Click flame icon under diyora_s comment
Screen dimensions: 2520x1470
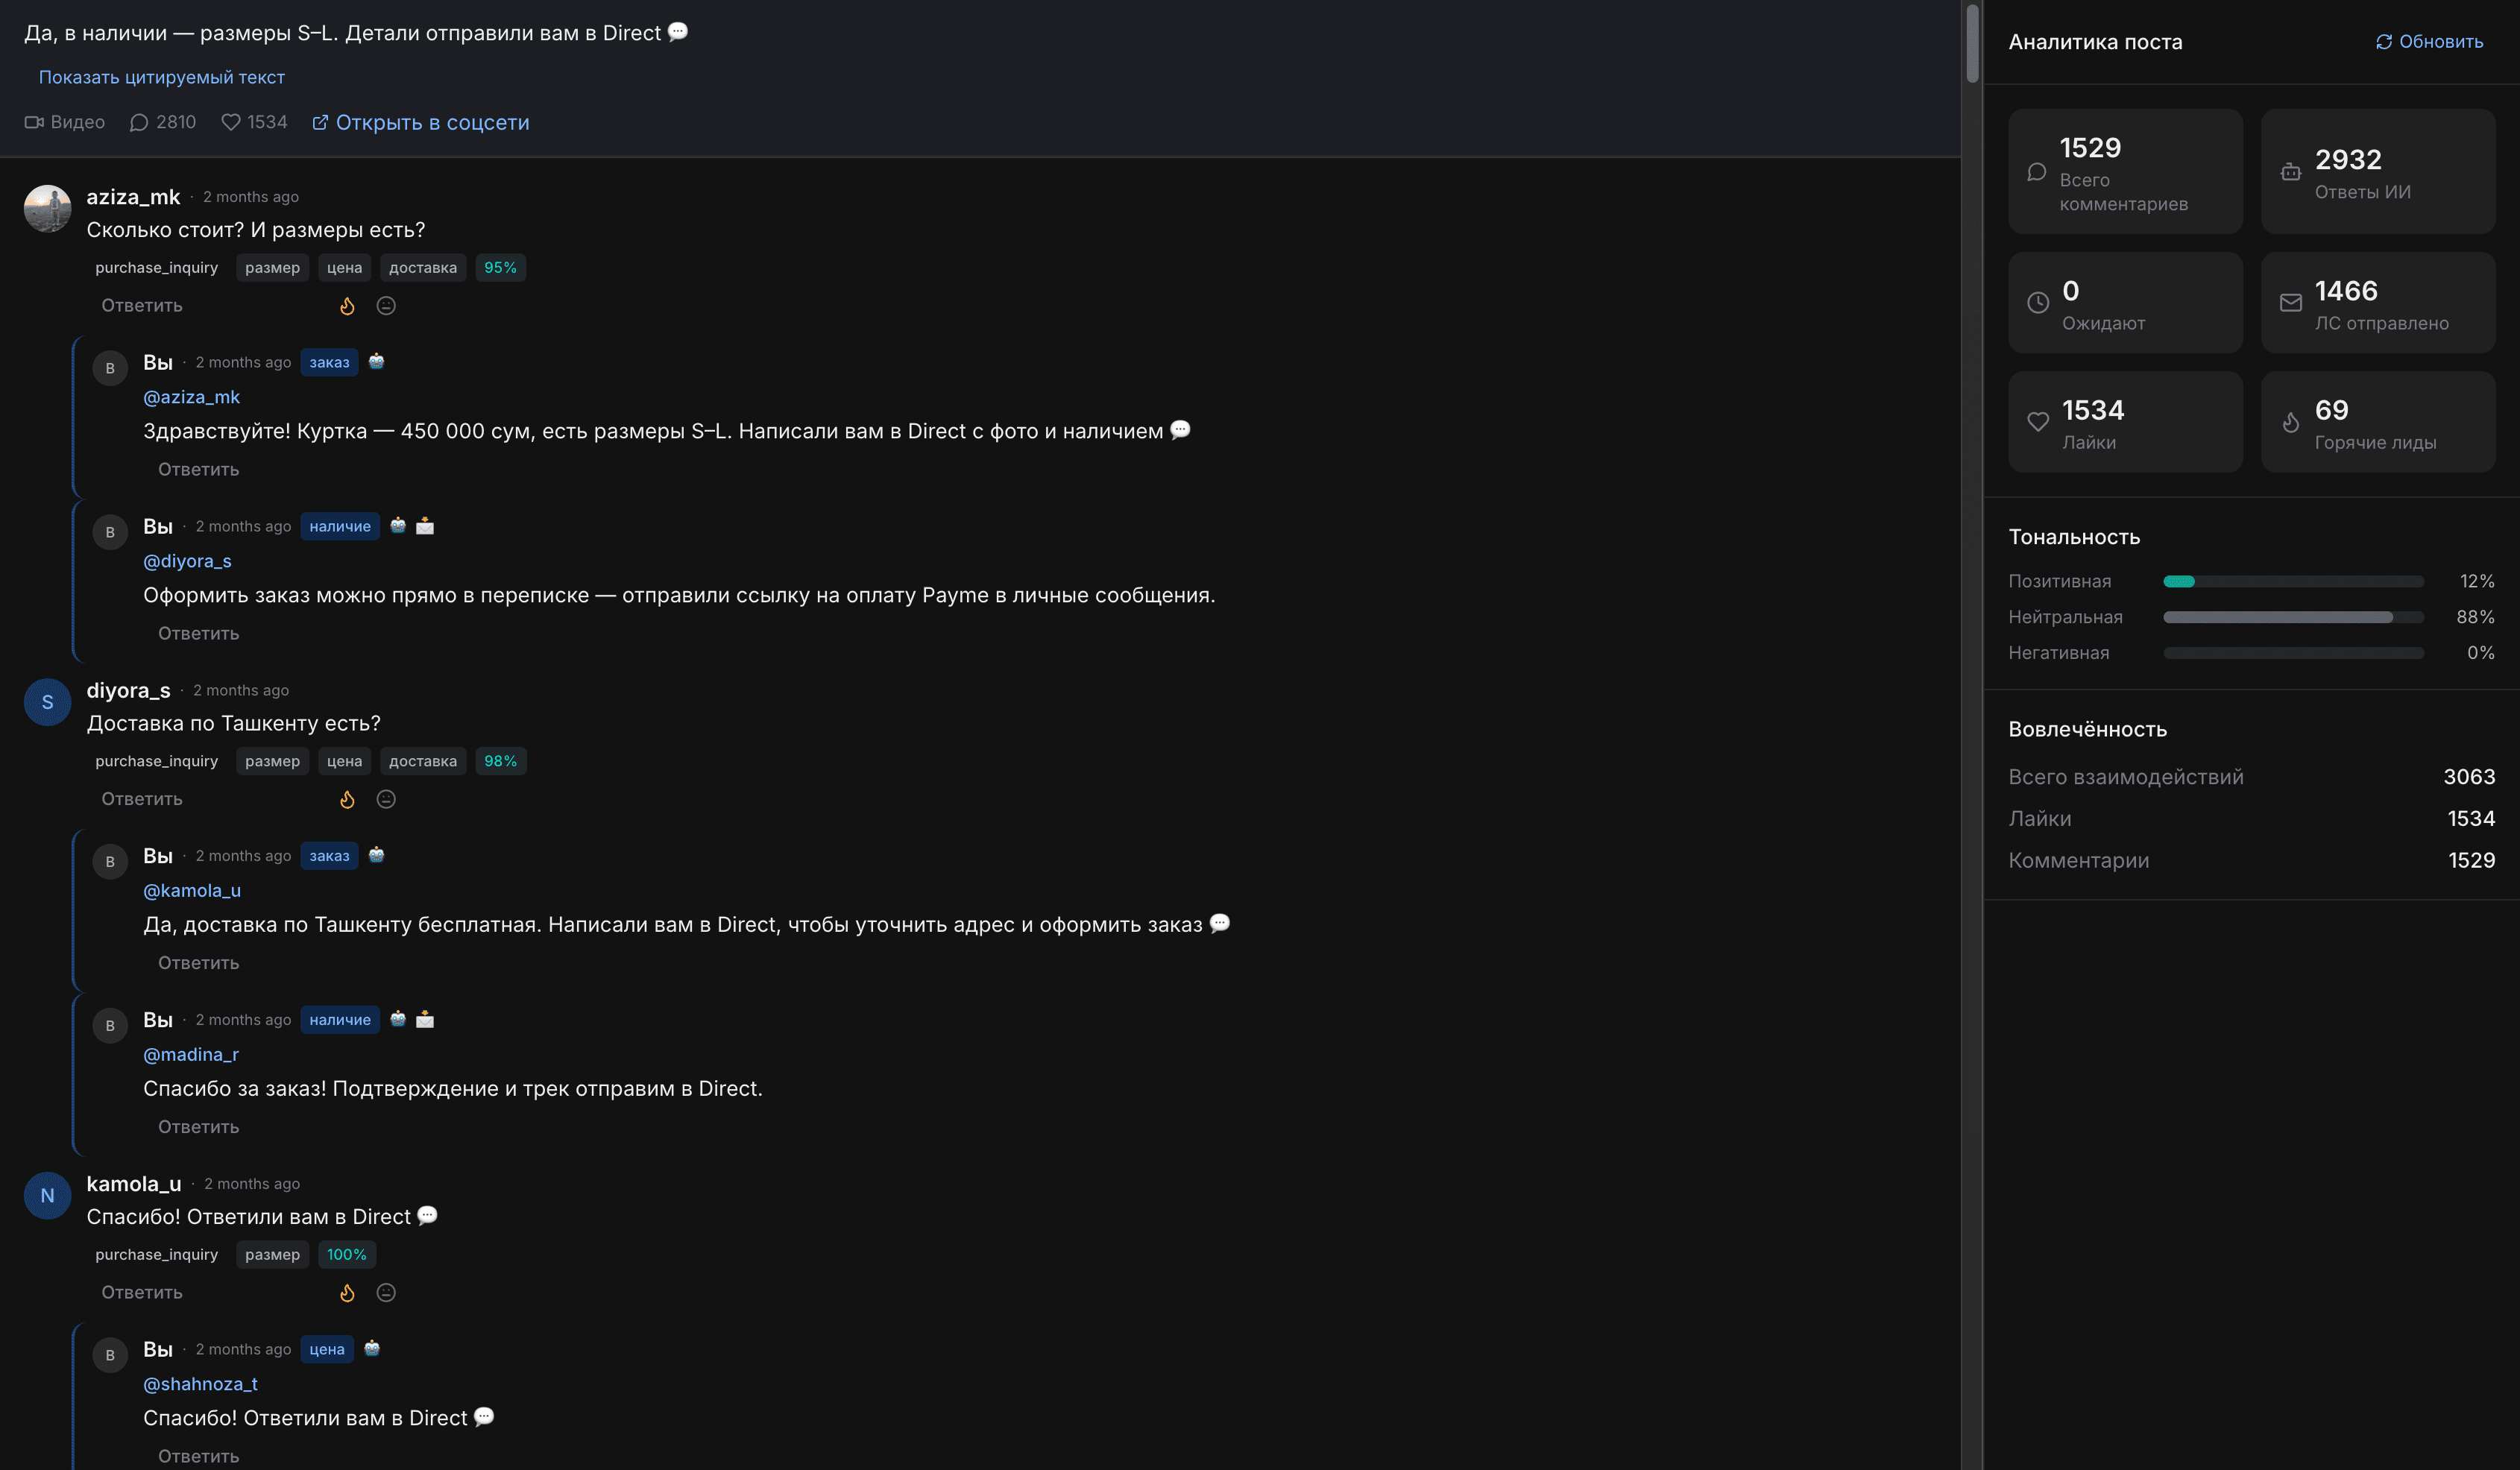347,799
